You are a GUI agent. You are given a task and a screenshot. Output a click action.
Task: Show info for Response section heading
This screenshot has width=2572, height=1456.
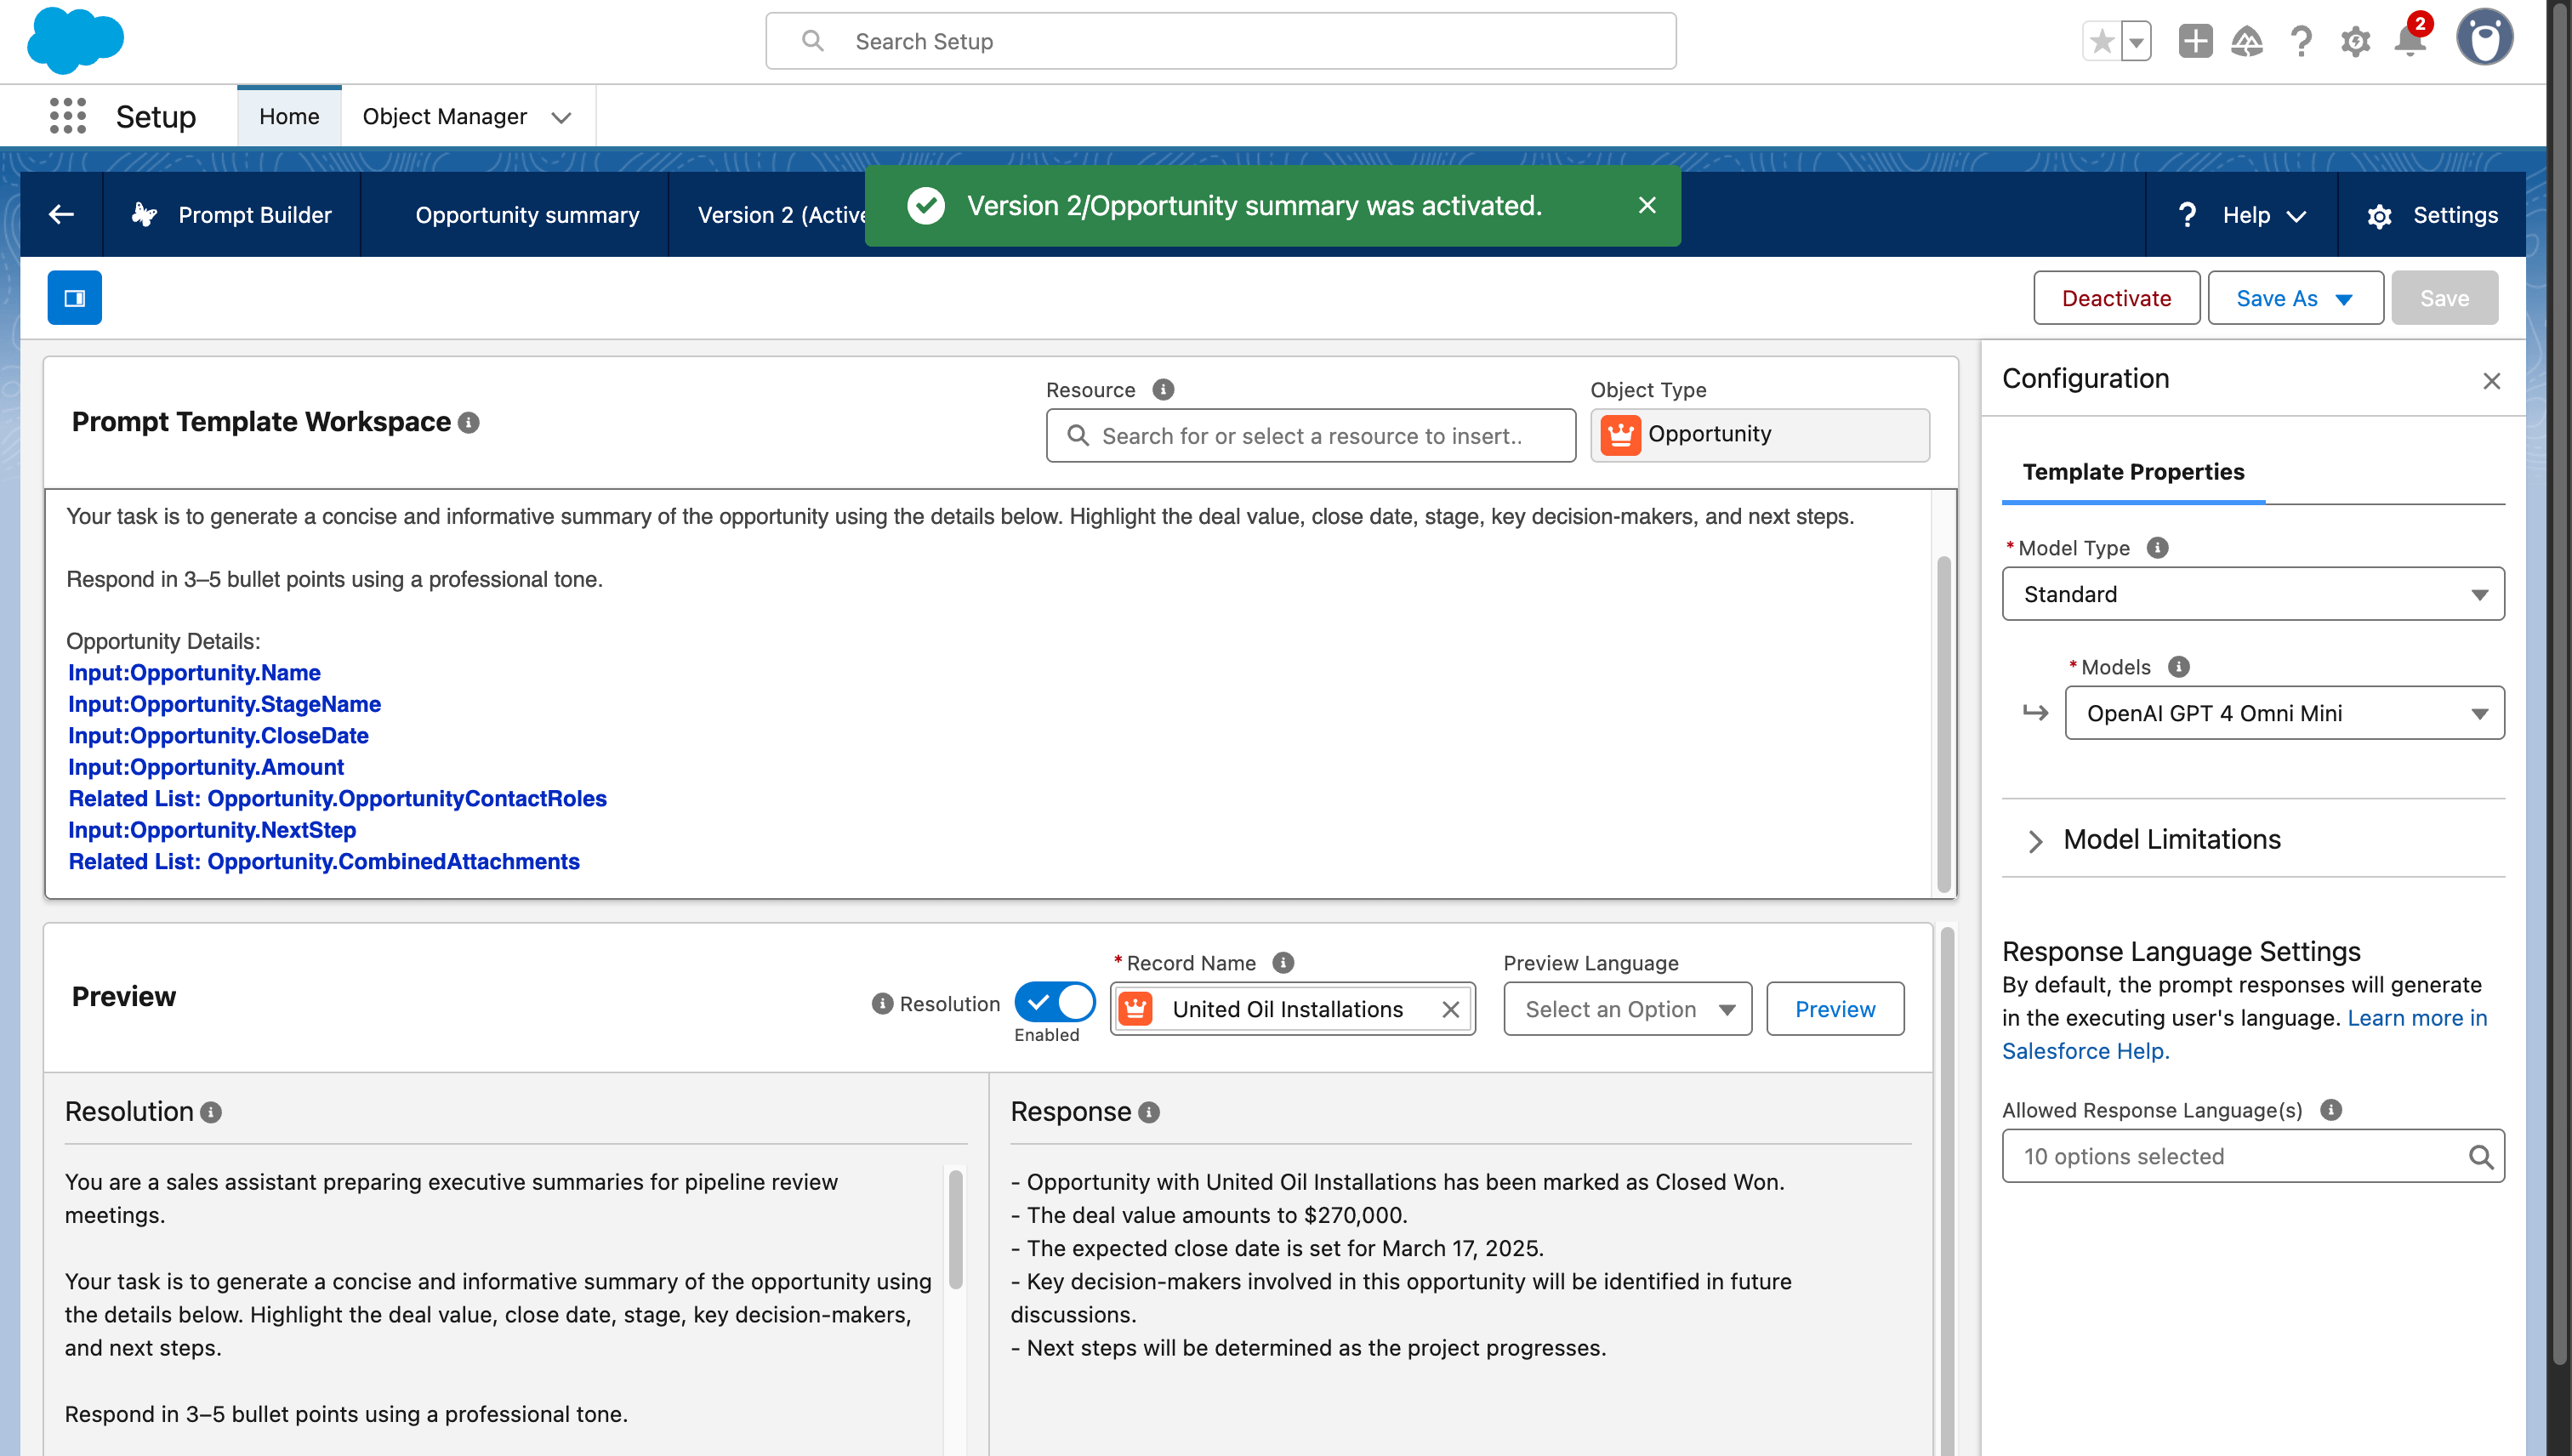click(1149, 1112)
